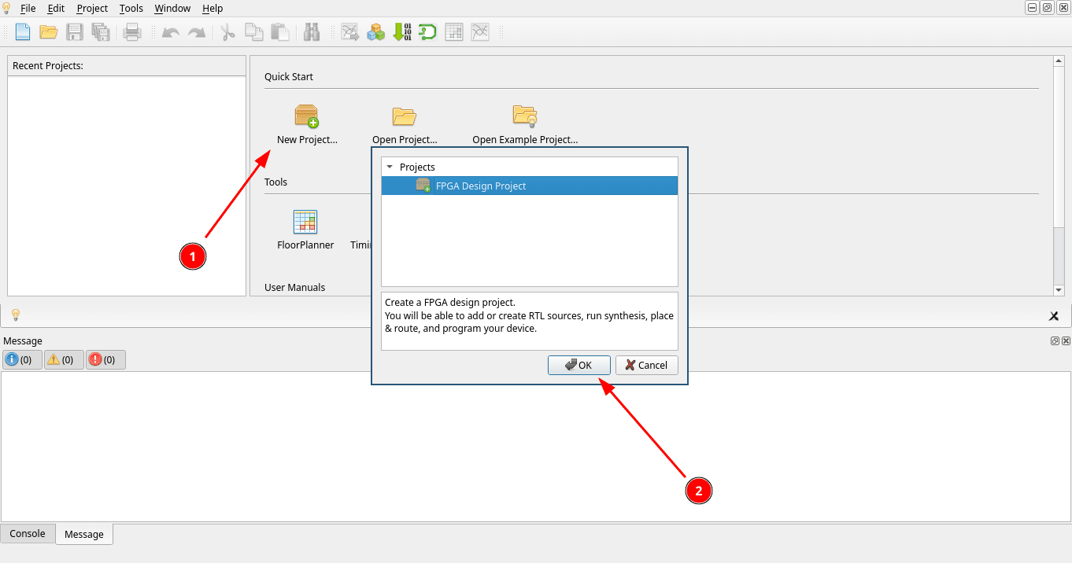Screen dimensions: 1072x563
Task: Click the chart-with-arrow toolbar icon
Action: tap(350, 32)
